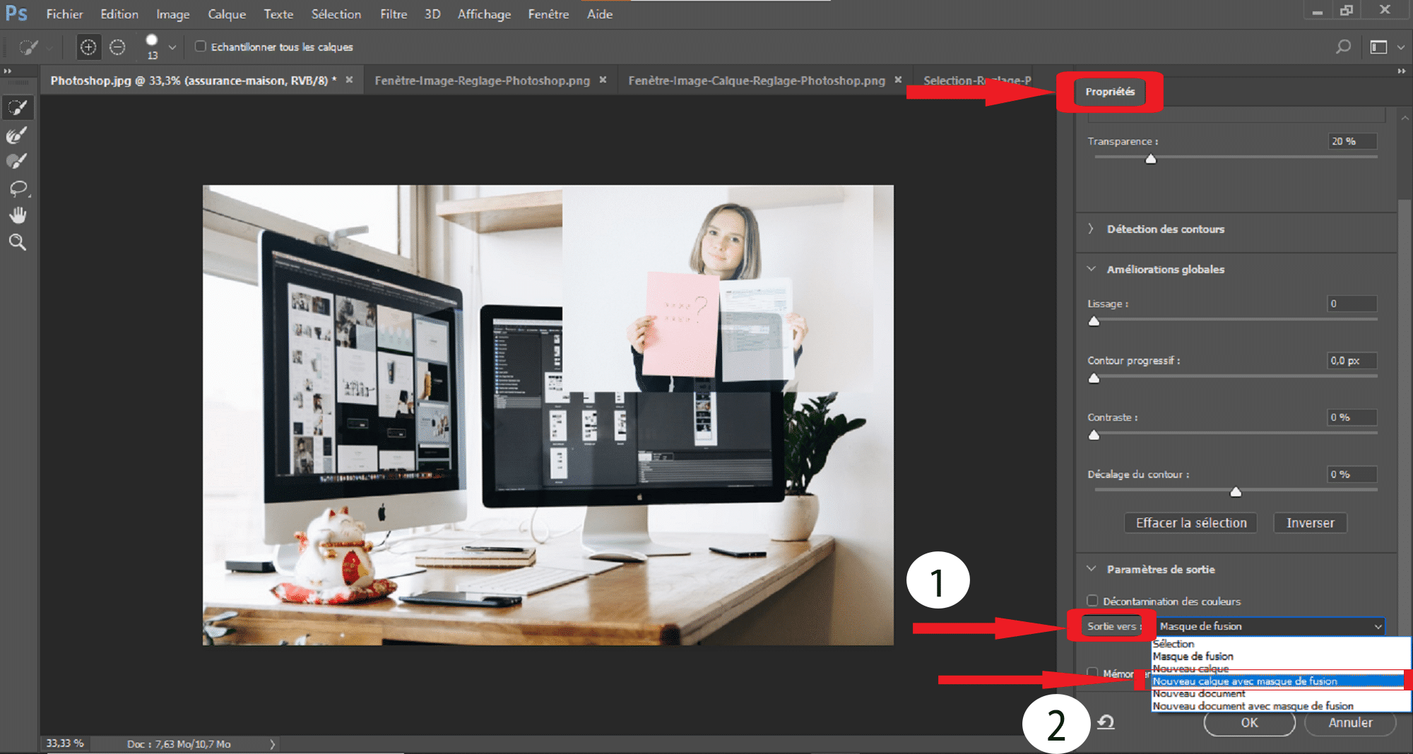Toggle the Mémoriser checkbox
Viewport: 1413px width, 754px height.
1092,673
